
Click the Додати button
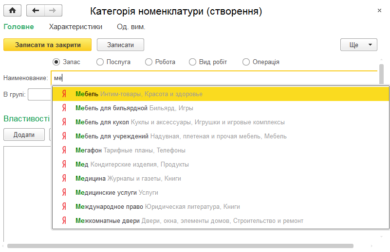tap(24, 134)
